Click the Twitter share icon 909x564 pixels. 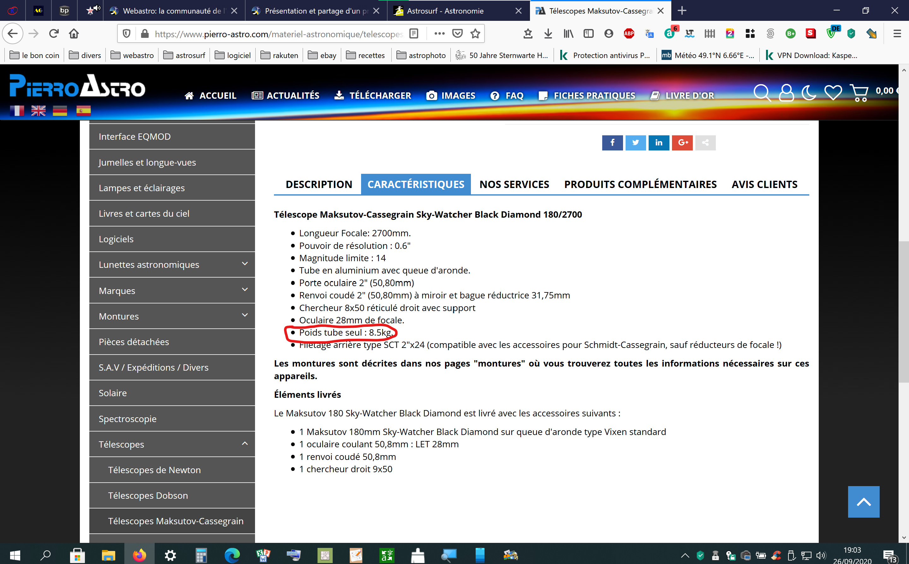click(635, 143)
